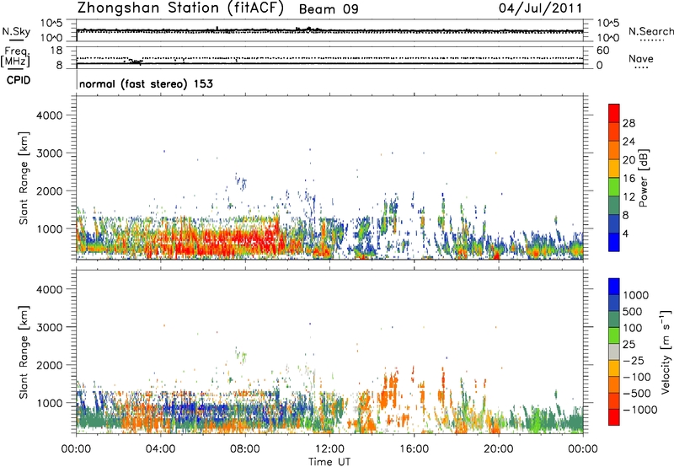
Task: Click the "28" label on power colorbar
Action: (x=629, y=123)
